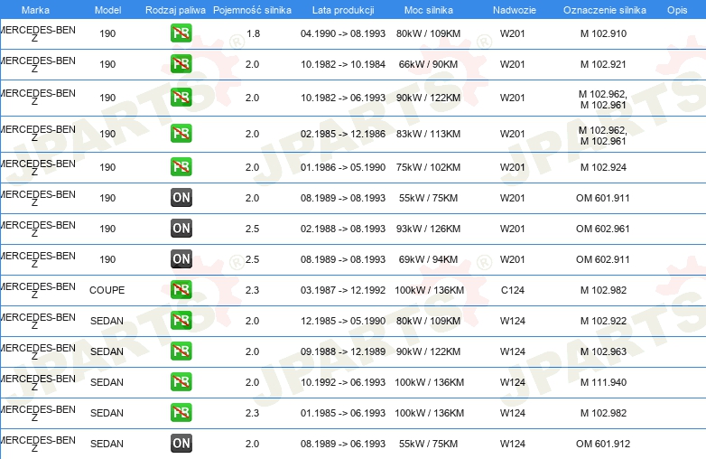Select engine code OM 602.961

[603, 229]
